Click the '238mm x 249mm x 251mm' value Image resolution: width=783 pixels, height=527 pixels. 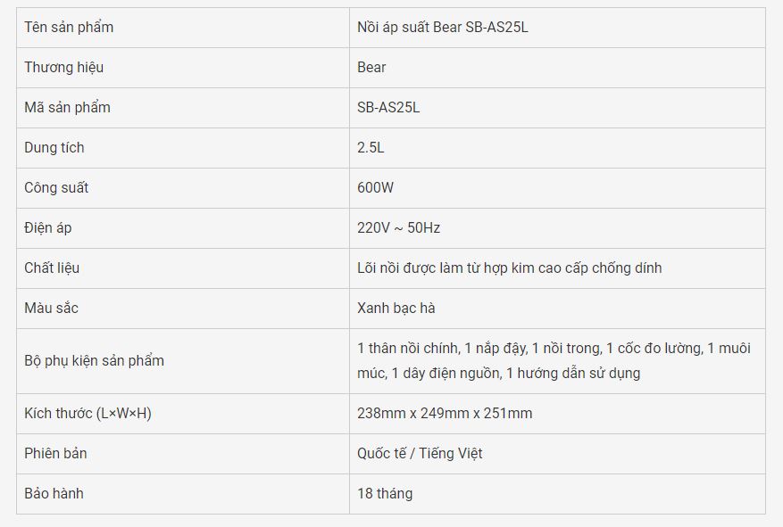click(445, 414)
